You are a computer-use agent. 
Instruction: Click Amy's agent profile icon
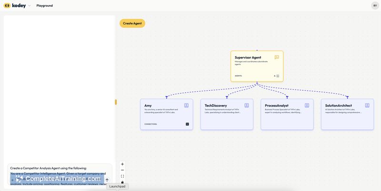coord(186,105)
